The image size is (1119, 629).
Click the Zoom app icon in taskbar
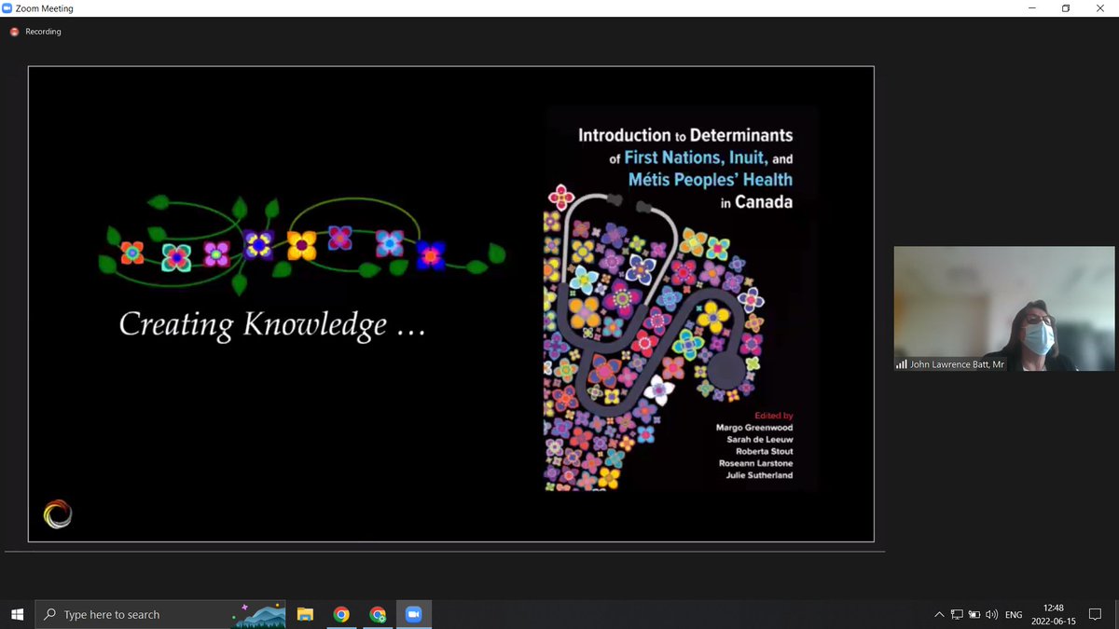(414, 614)
